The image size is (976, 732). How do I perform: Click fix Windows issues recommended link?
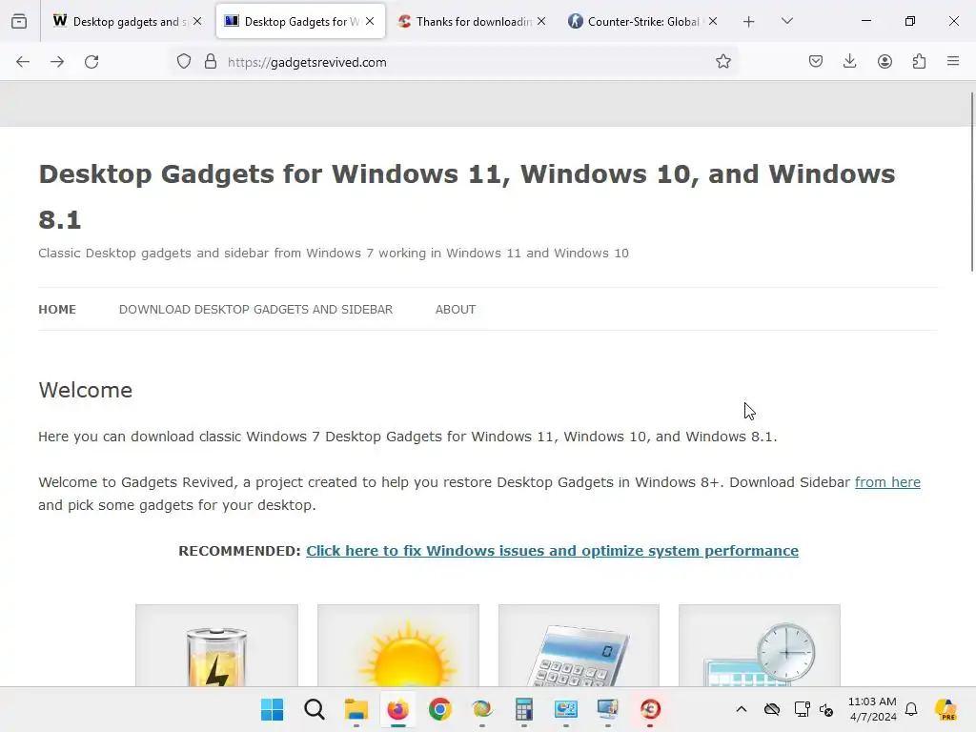(552, 551)
